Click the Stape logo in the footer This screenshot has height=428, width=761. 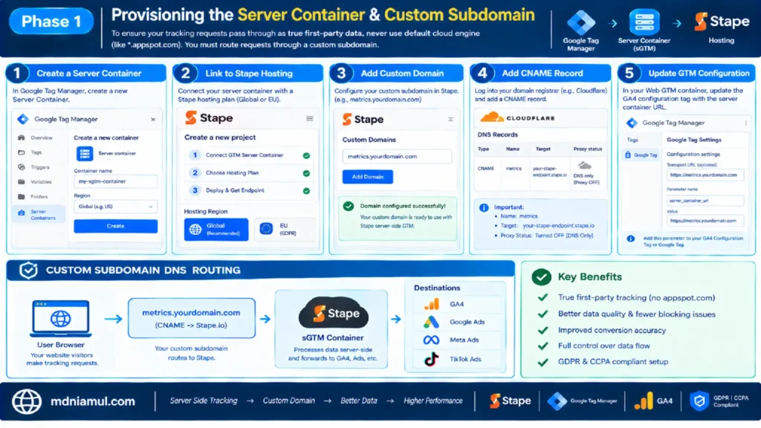coord(510,401)
